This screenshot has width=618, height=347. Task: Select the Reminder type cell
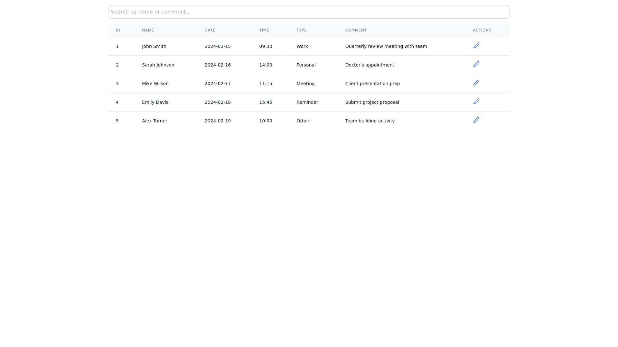click(x=307, y=102)
